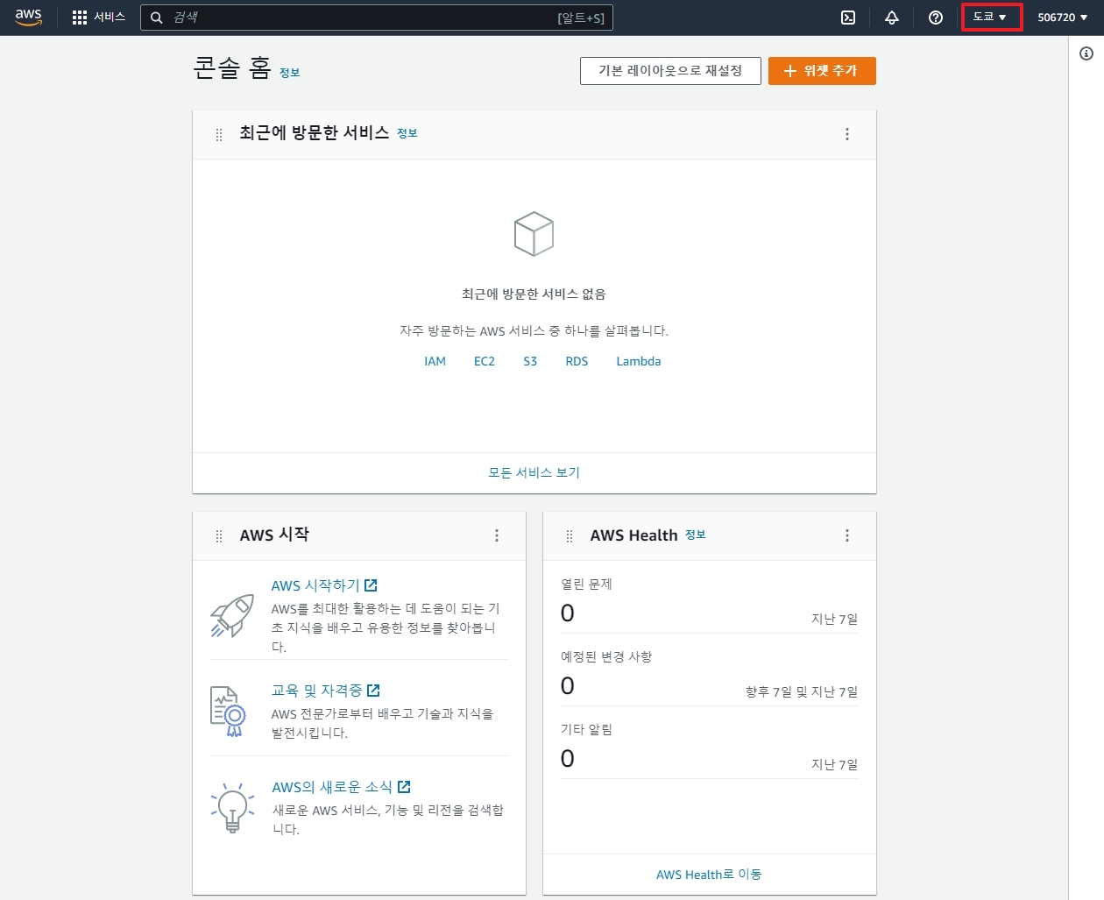This screenshot has height=900, width=1104.
Task: Click the 열린 문제 count value
Action: point(568,613)
